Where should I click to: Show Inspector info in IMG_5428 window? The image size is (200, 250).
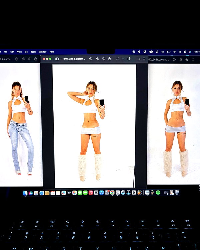click(x=174, y=59)
